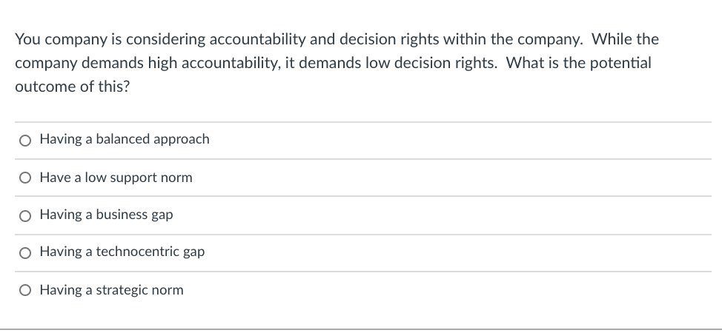This screenshot has height=333, width=722.
Task: Click the 'Having a business gap' answer text
Action: pos(106,215)
